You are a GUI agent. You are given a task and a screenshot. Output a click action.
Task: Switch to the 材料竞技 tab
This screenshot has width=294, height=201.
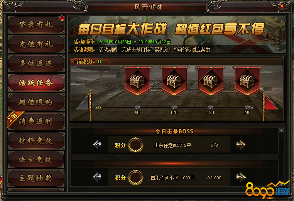(x=36, y=141)
